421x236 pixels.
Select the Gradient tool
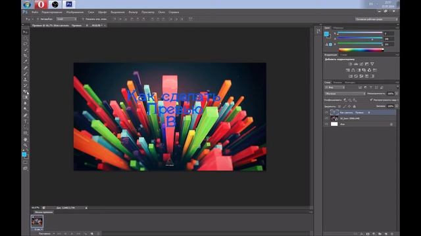[25, 98]
